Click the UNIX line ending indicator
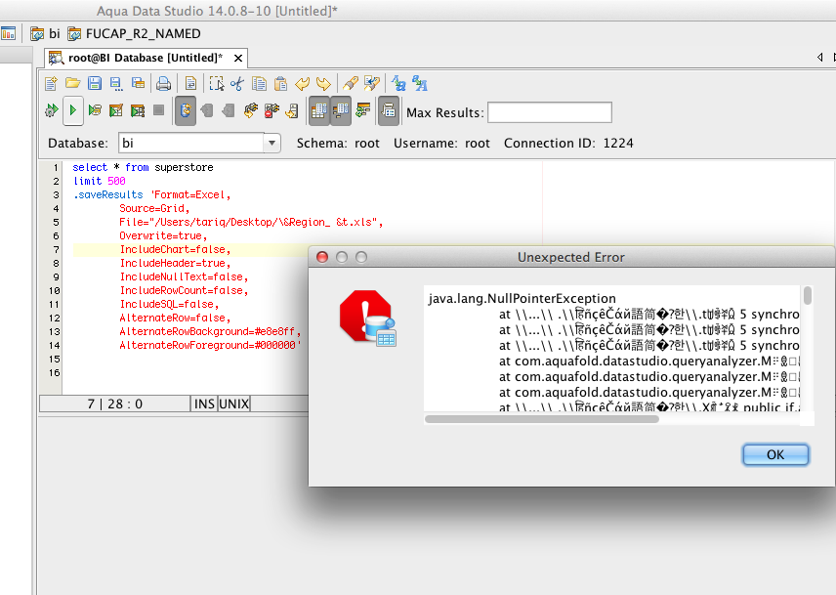This screenshot has width=836, height=595. (234, 404)
